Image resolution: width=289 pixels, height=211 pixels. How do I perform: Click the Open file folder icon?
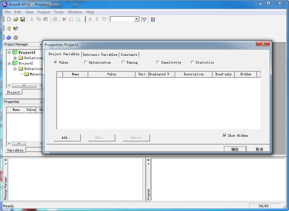16,19
